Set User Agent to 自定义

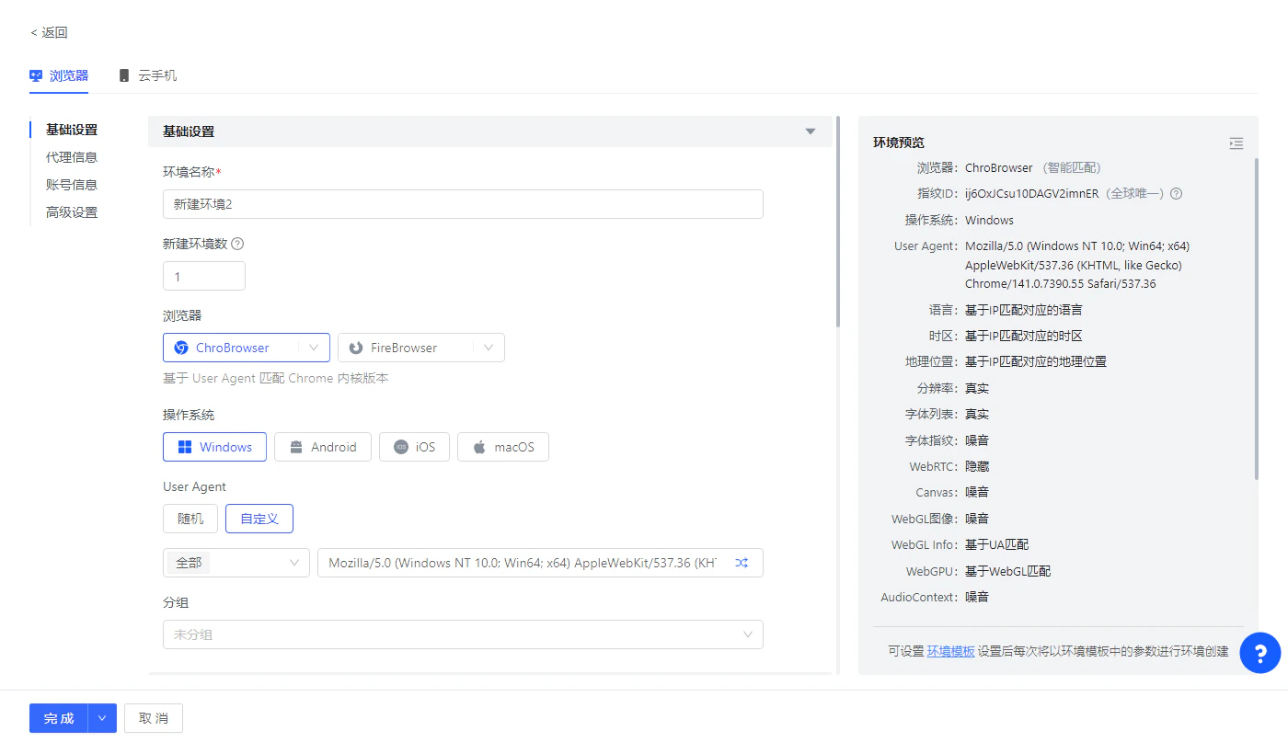tap(259, 519)
